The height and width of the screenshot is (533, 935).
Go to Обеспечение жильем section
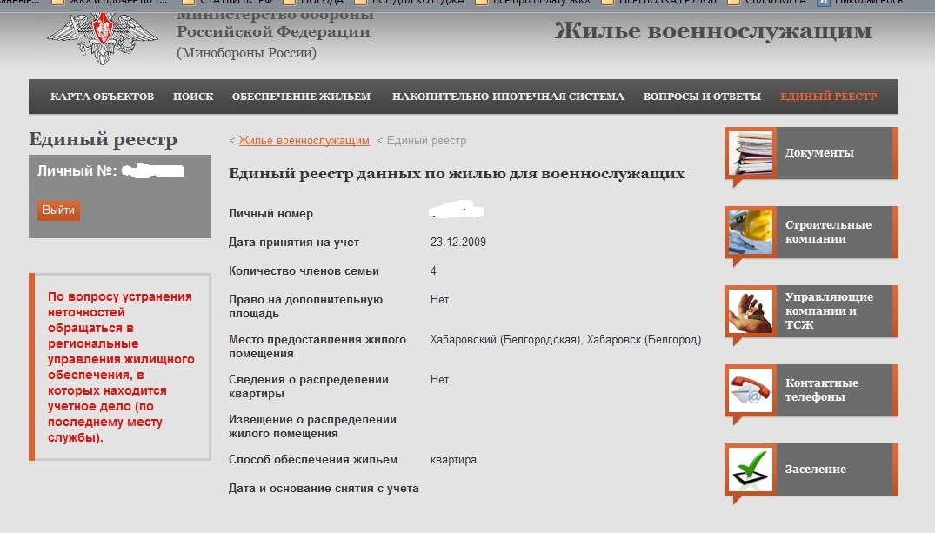[301, 97]
